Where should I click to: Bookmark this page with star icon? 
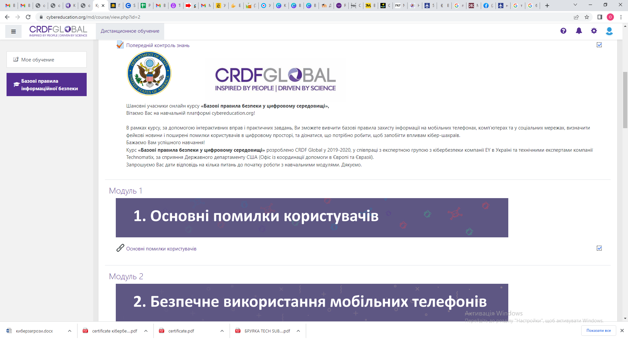click(x=587, y=17)
